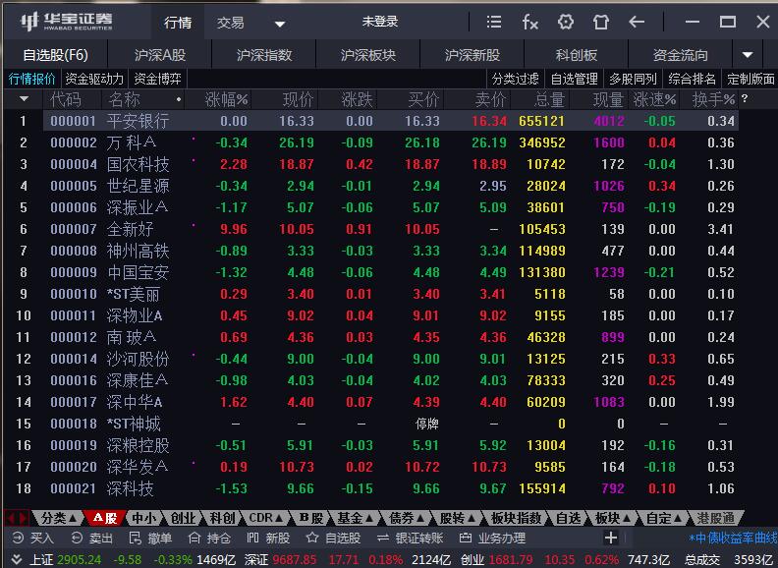This screenshot has height=568, width=778.
Task: Select the 创业 bottom tab
Action: (x=183, y=518)
